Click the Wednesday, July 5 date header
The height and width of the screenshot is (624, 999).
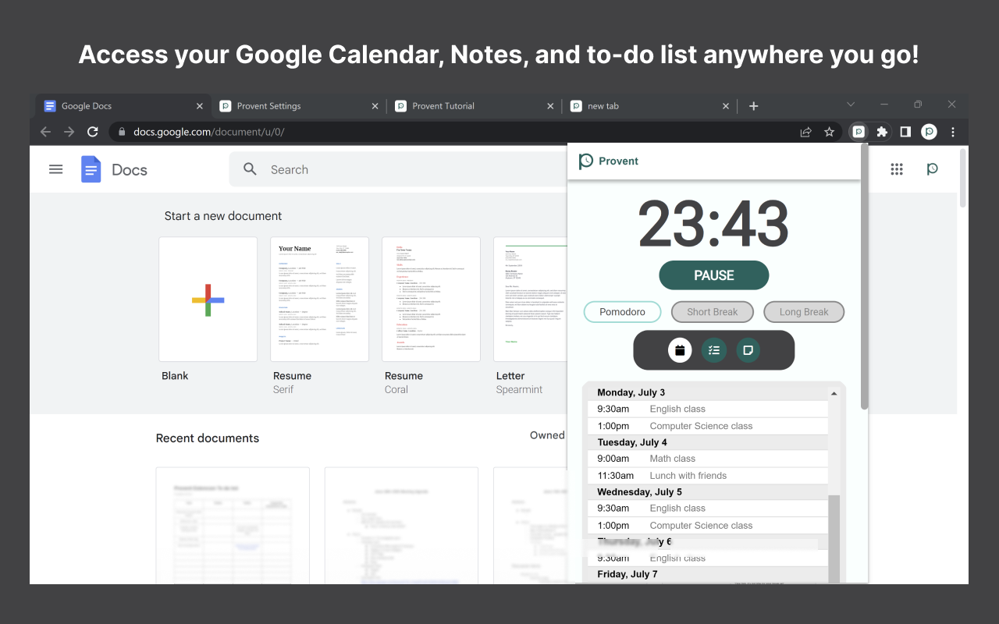point(640,492)
